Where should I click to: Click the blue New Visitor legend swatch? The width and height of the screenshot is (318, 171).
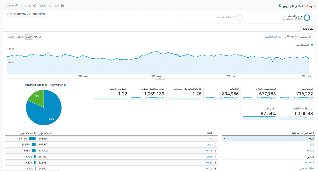(x=64, y=85)
